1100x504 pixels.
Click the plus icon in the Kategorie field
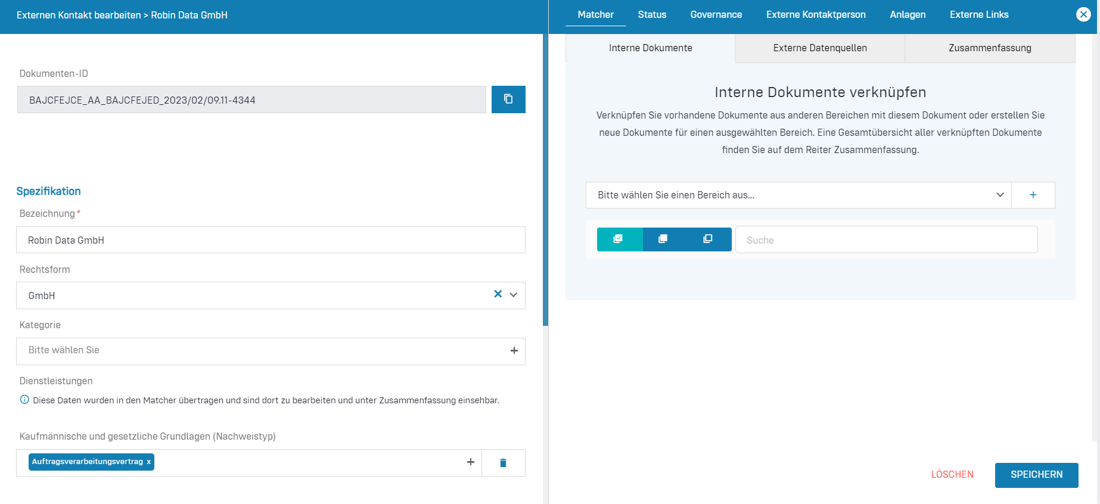514,351
